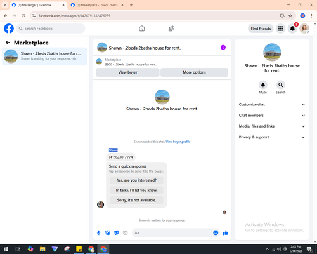Mute the conversation with bell icon
Screen dimensions: 317x254
[263, 85]
